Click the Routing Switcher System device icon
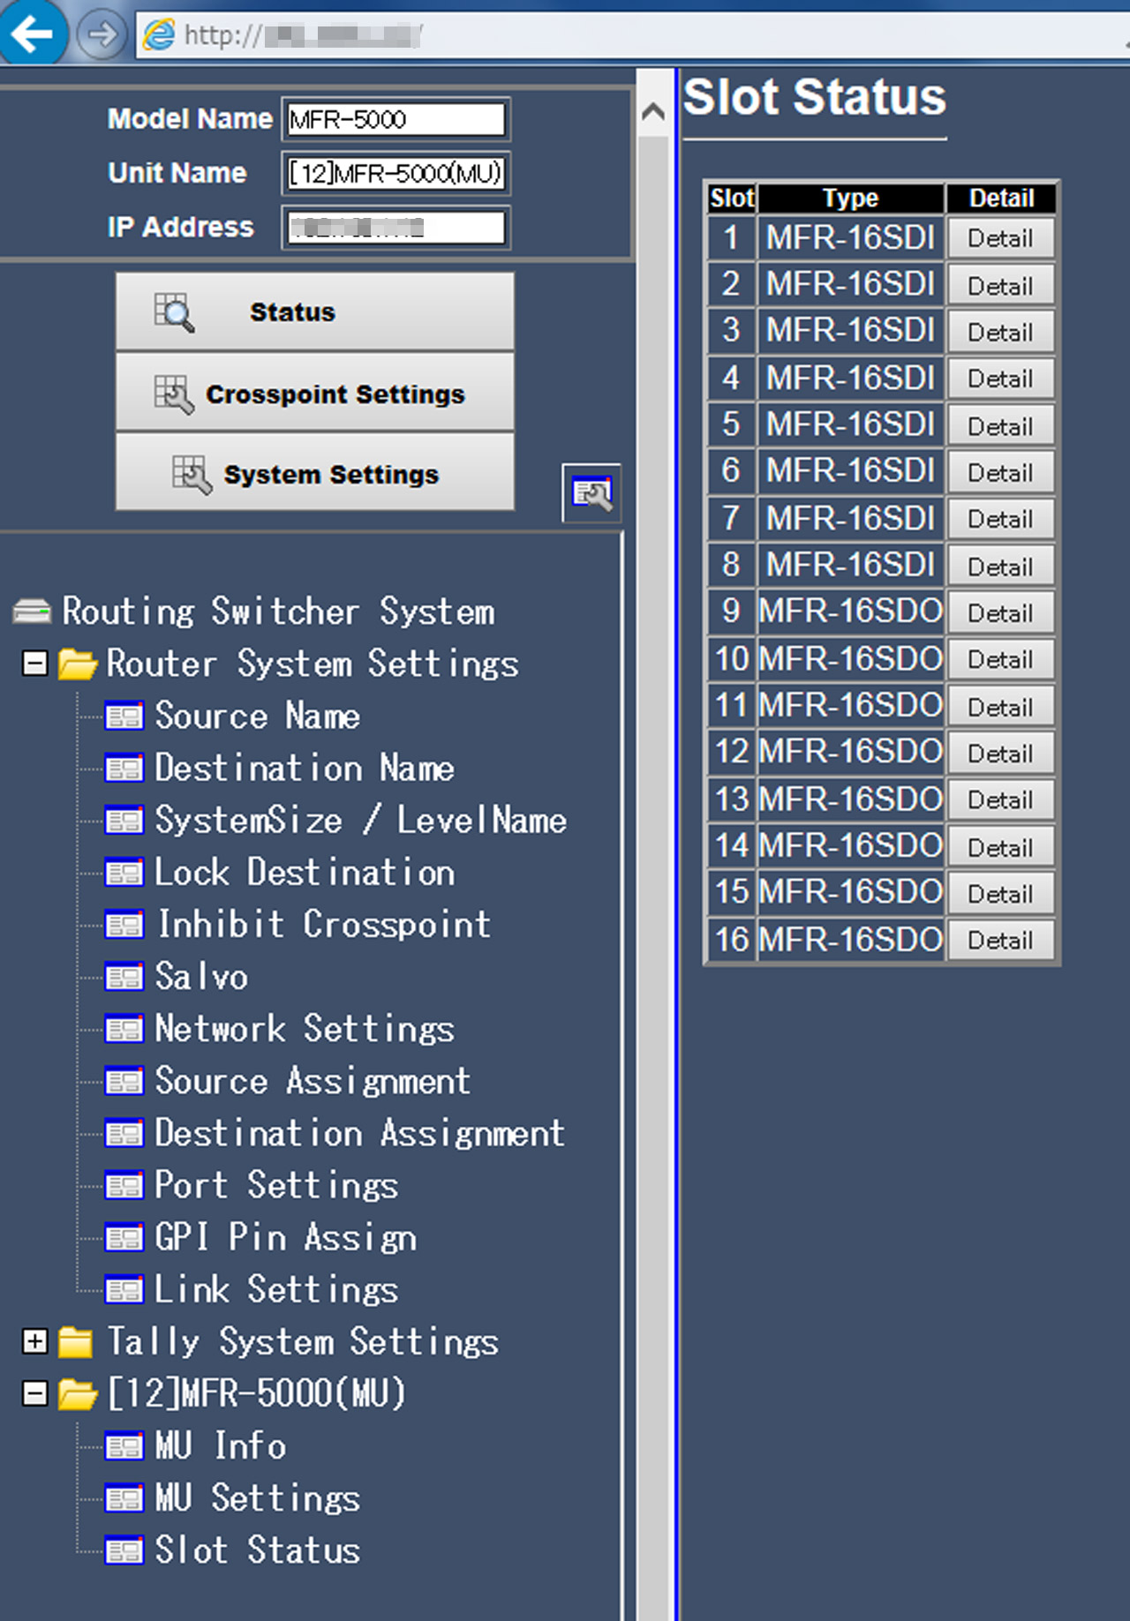Viewport: 1130px width, 1621px height. (x=33, y=611)
